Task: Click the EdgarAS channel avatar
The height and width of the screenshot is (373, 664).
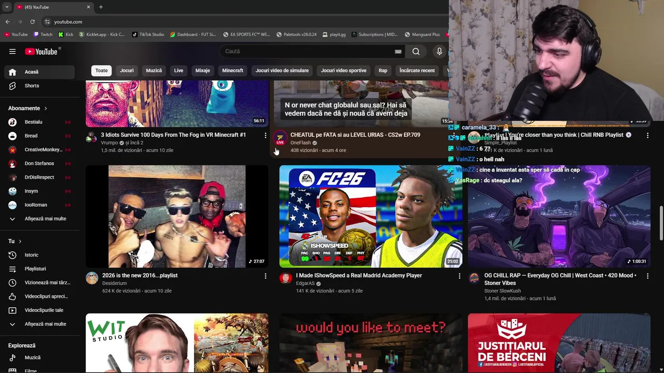Action: 285,278
